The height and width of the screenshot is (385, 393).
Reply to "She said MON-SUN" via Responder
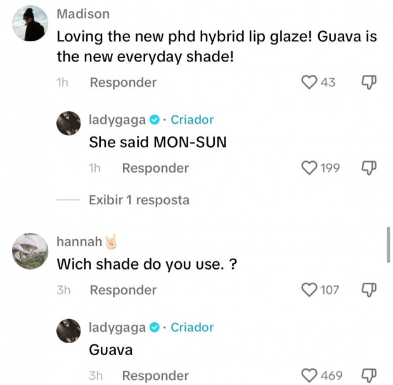tap(155, 168)
